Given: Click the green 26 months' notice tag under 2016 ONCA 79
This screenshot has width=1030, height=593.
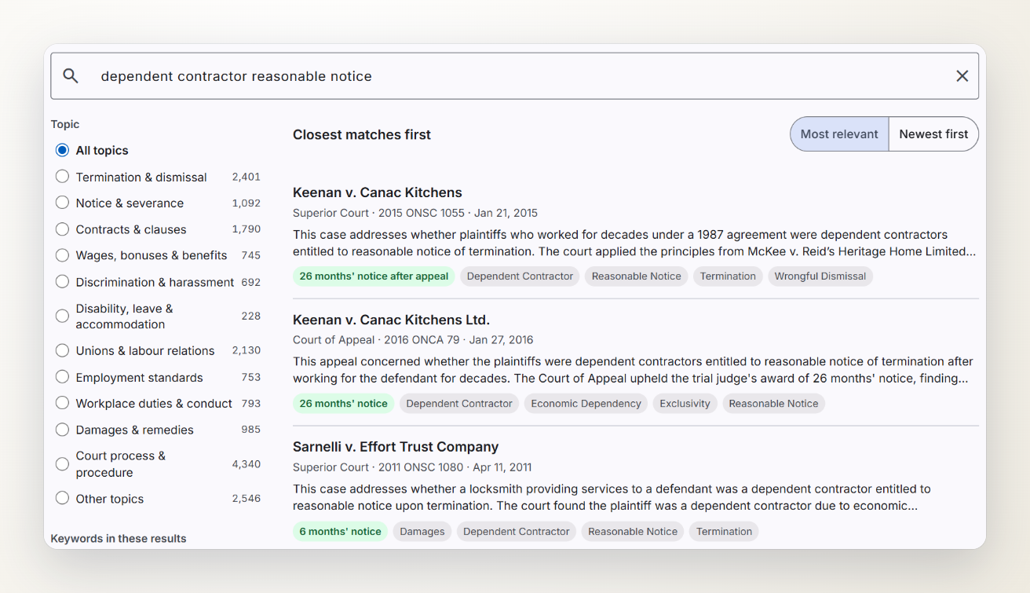Looking at the screenshot, I should pyautogui.click(x=343, y=404).
